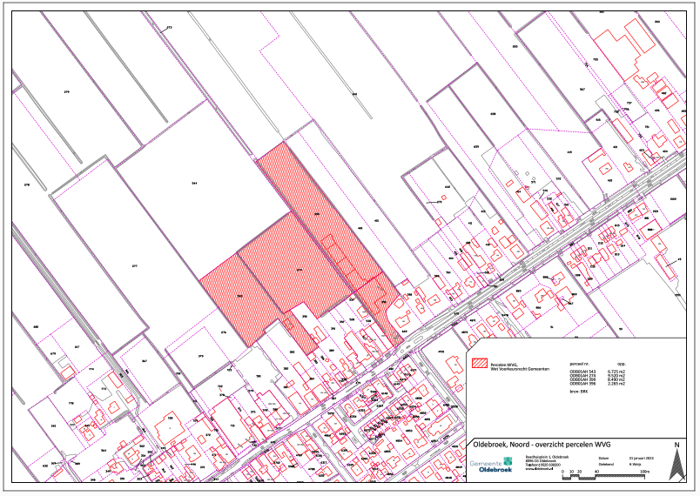Click the 'bron: BRK' source note
The height and width of the screenshot is (496, 700).
coord(577,392)
